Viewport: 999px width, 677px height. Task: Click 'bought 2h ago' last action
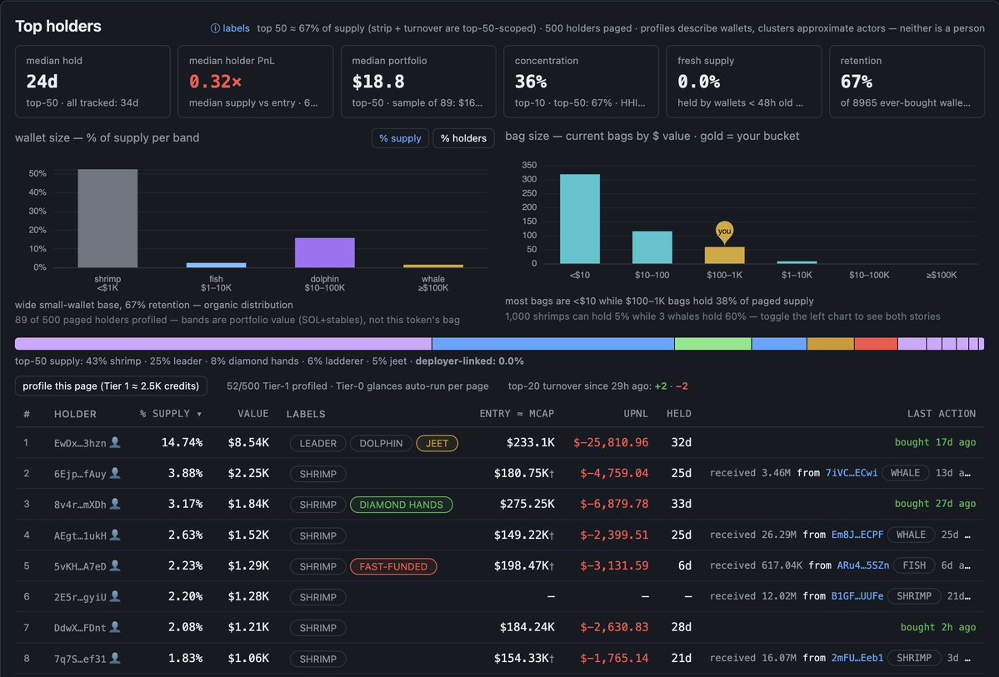tap(938, 627)
